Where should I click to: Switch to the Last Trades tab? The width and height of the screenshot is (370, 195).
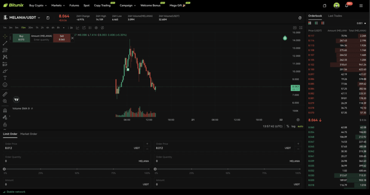335,16
